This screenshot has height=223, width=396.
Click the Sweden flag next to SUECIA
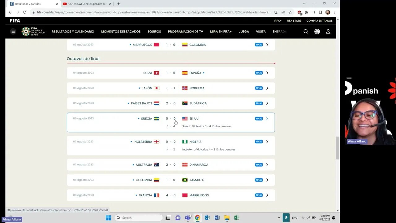pyautogui.click(x=157, y=119)
